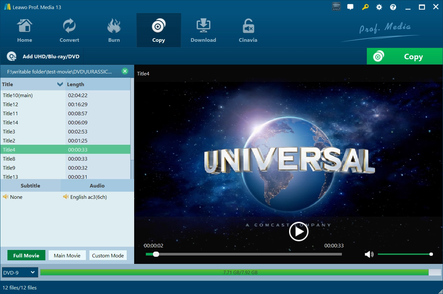Viewport: 443px width, 294px height.
Task: Select Title10(main) in the title list
Action: [18, 95]
